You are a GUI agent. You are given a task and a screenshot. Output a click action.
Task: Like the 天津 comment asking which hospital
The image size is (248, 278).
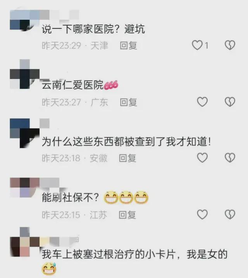tap(197, 45)
